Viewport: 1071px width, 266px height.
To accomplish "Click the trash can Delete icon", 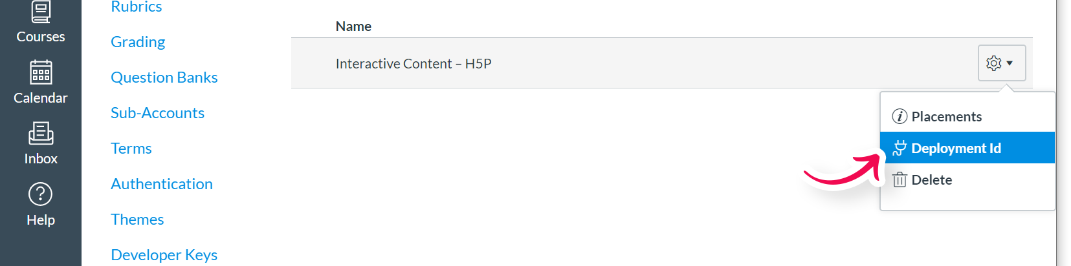I will tap(900, 180).
